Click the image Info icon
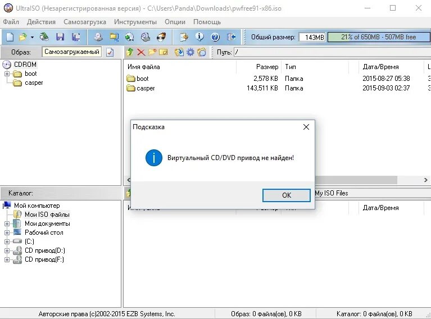 point(199,37)
